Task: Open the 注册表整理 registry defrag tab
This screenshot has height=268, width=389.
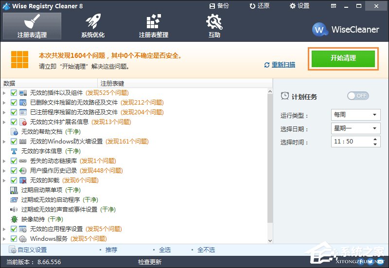Action: click(154, 26)
